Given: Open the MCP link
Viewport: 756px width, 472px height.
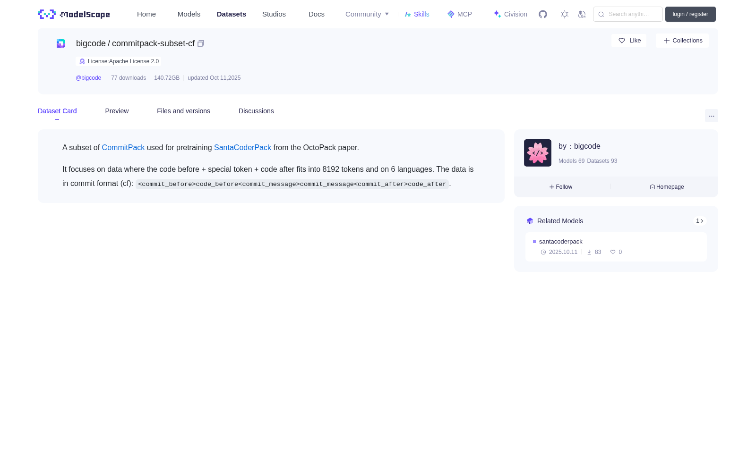Looking at the screenshot, I should [x=460, y=14].
